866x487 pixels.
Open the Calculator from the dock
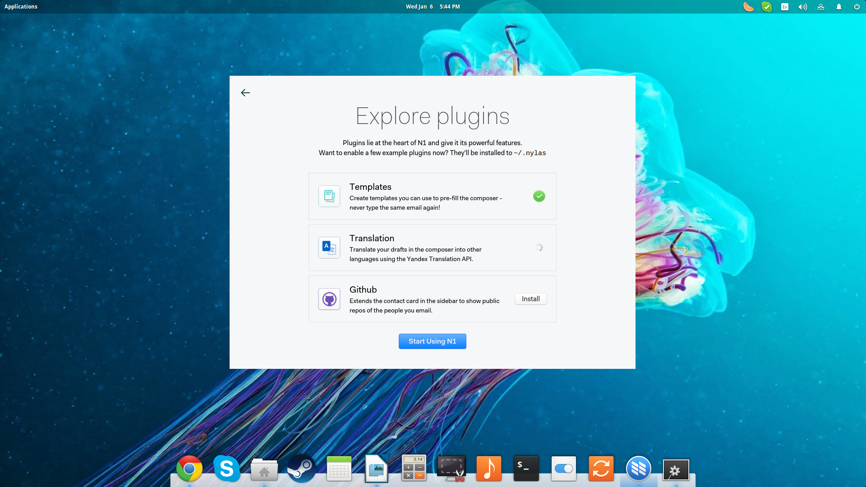[x=414, y=469]
